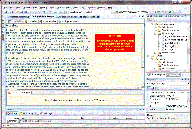Open the Class View tab
192x129 pixels.
[x=173, y=75]
